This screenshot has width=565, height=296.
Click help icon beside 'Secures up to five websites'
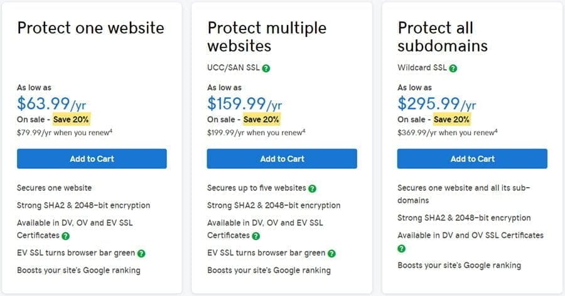coord(313,188)
